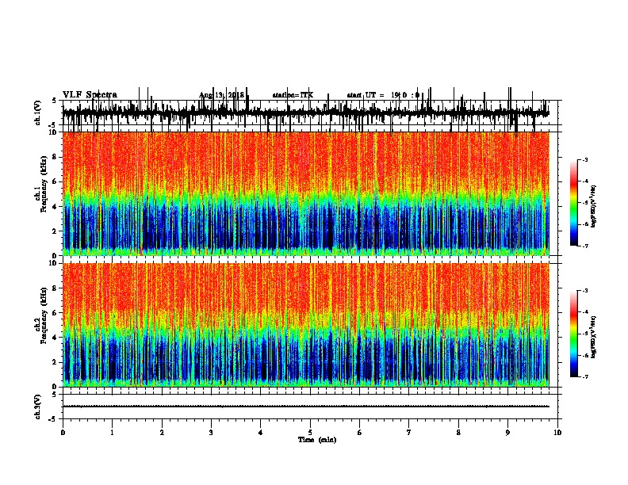This screenshot has width=628, height=485.
Task: Click the ch.2 "Frequency (kHz)" axis label
Action: click(x=44, y=315)
